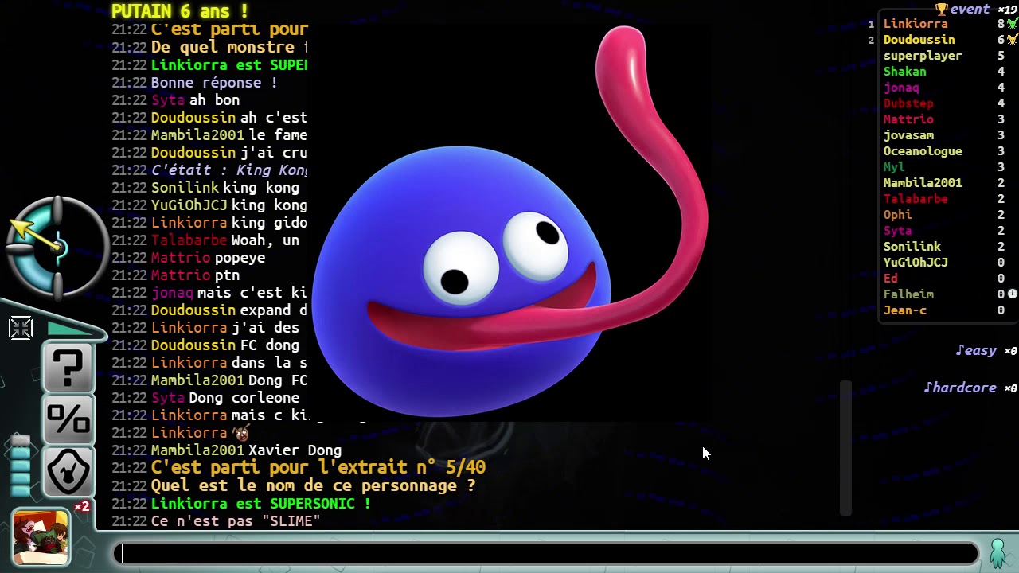Select Shakan in the scoreboard

[904, 72]
